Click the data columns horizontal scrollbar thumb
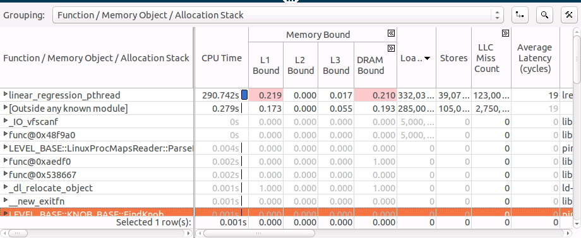Viewport: 581px width, 238px height. [259, 233]
